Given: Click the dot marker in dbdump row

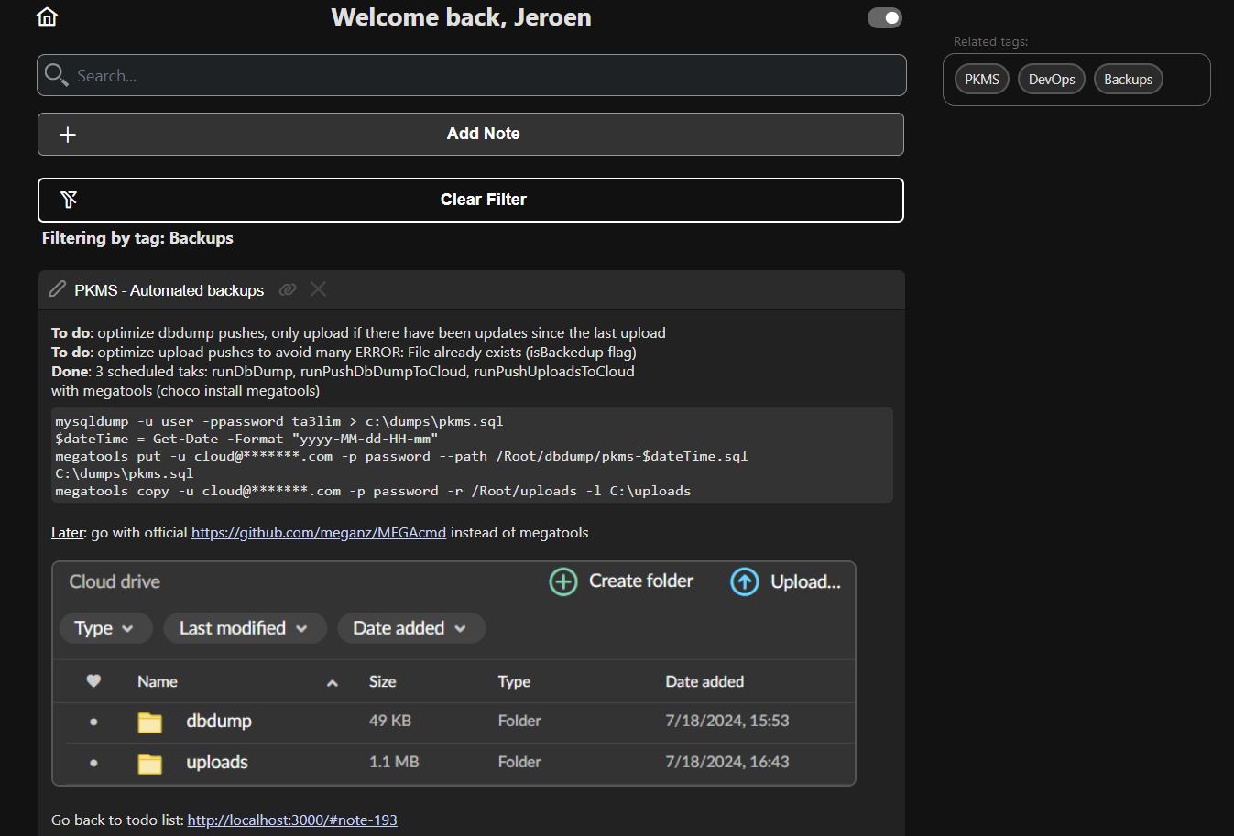Looking at the screenshot, I should pos(93,722).
